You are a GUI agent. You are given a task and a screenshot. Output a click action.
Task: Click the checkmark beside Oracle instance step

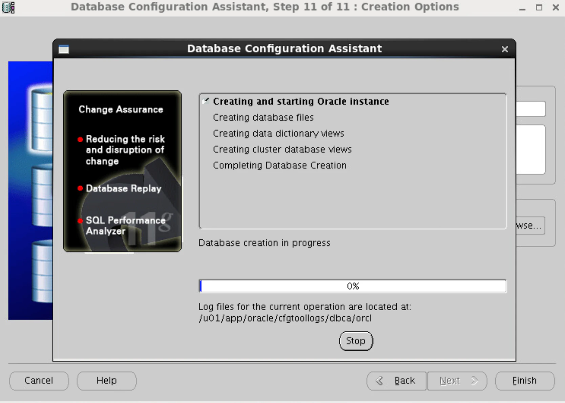(206, 101)
